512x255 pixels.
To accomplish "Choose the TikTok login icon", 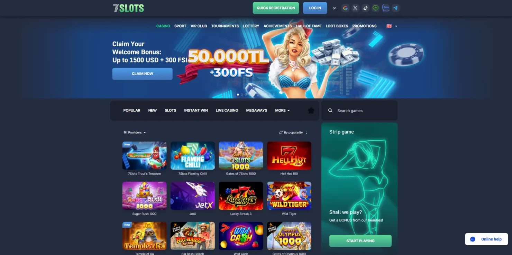I will coord(365,8).
